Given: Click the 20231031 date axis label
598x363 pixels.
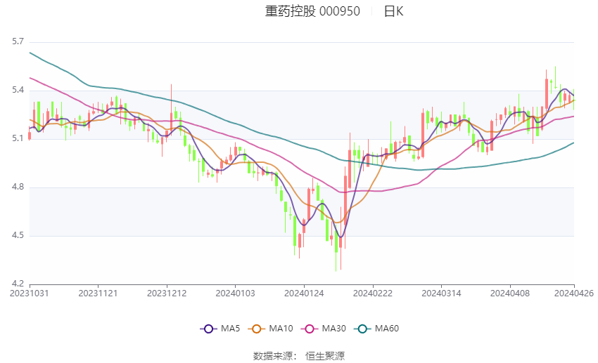Looking at the screenshot, I should coord(30,293).
